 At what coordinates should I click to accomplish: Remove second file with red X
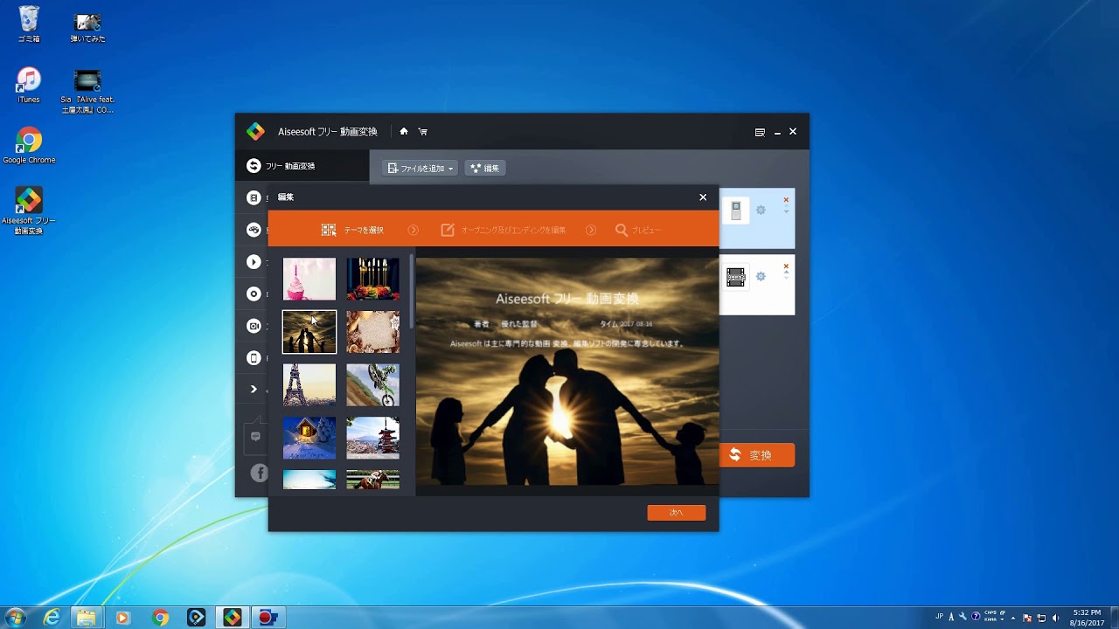point(786,266)
